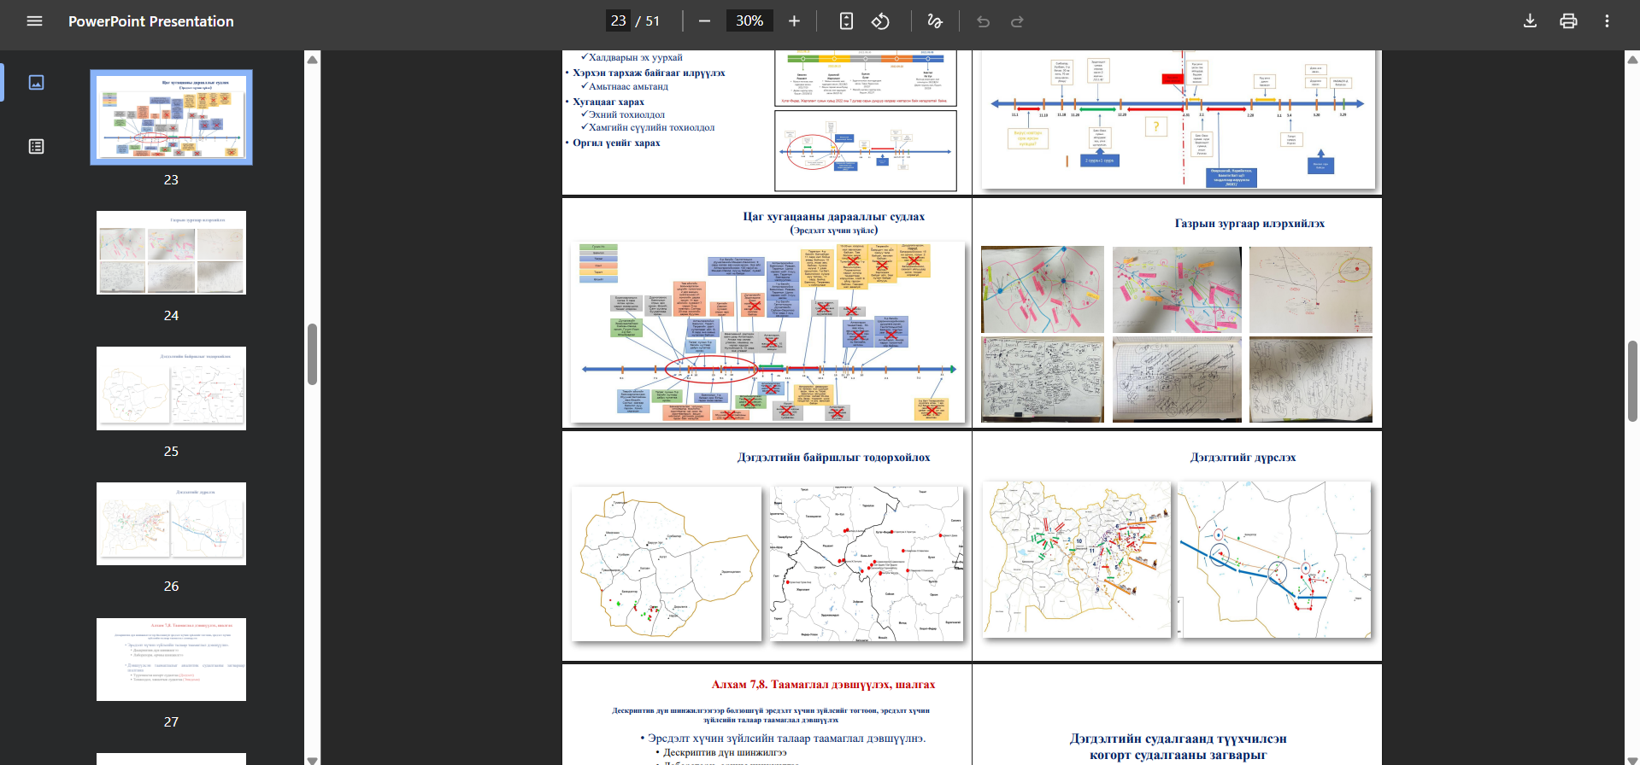Click the bullet text 'Хугацаар харах'
1640x765 pixels.
tap(608, 102)
